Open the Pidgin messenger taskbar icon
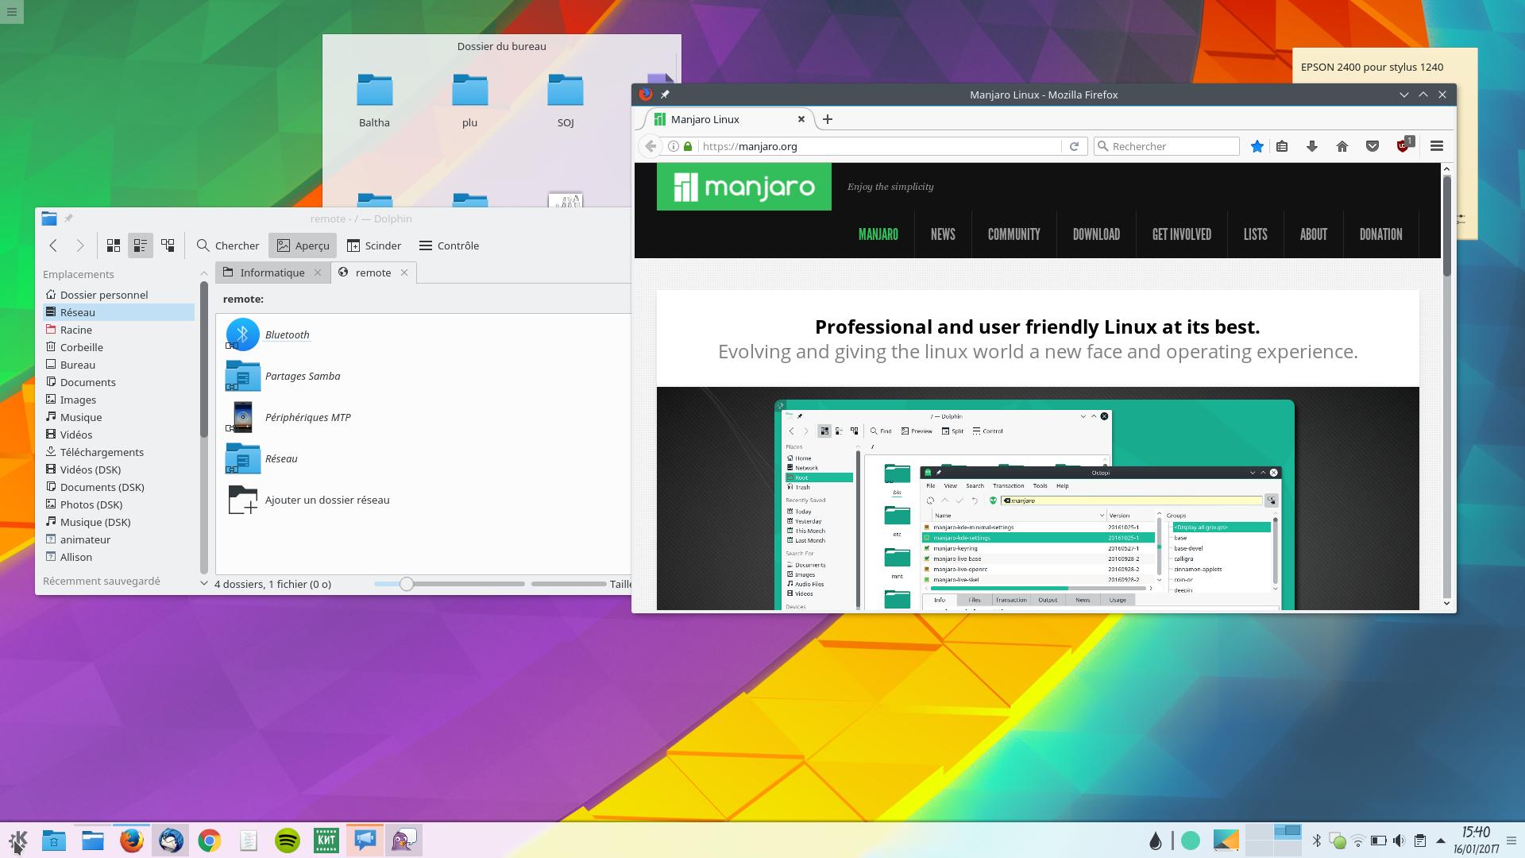Viewport: 1525px width, 858px height. (404, 841)
